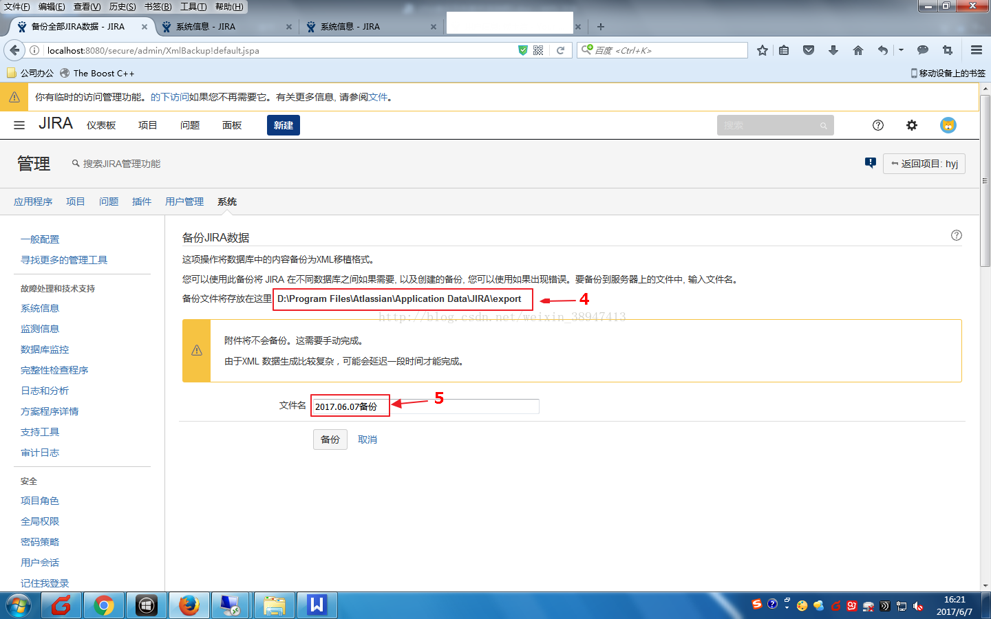Viewport: 991px width, 619px height.
Task: Open 全局权限 in the sidebar
Action: 40,521
